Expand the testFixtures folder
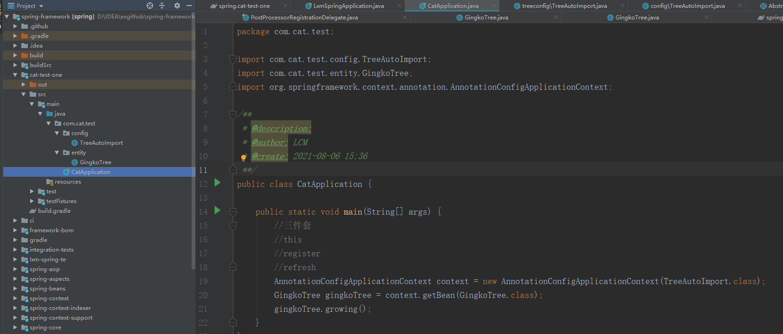 coord(32,201)
